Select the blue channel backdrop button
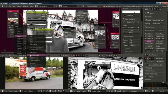Viewport: 168px width, 94px height. [x=84, y=56]
